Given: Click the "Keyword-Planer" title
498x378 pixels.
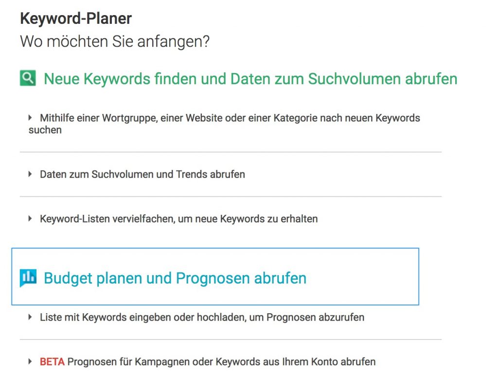Looking at the screenshot, I should coord(76,19).
